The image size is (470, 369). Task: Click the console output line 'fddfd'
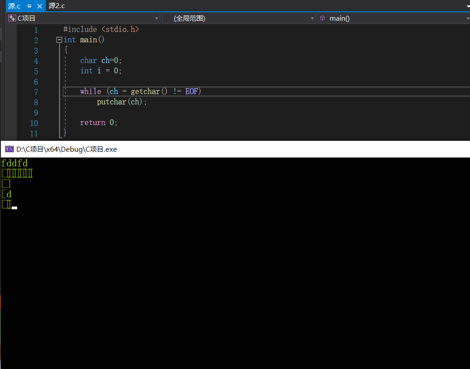coord(14,163)
